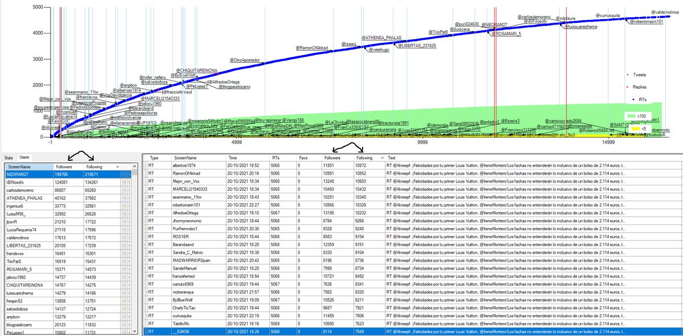This screenshot has height=336, width=683.
Task: Select Mejor_con_Vox row in tweets table
Action: tap(414, 180)
